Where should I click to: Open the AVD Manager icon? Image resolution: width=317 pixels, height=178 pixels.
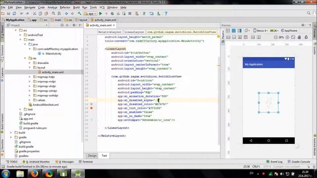tap(137, 14)
